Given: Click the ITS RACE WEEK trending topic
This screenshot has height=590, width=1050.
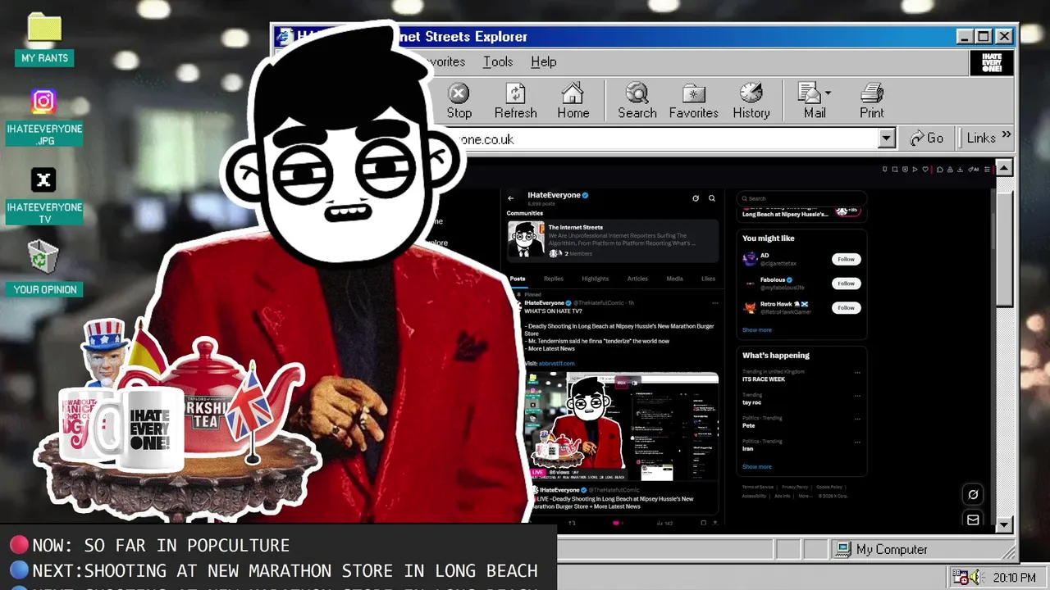Looking at the screenshot, I should point(764,379).
